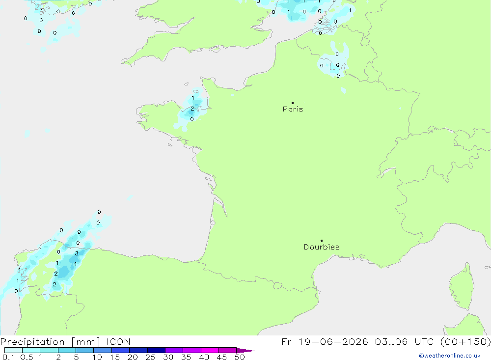
Task: Pick the 20–25 mm legend swatch
Action: [x=138, y=350]
